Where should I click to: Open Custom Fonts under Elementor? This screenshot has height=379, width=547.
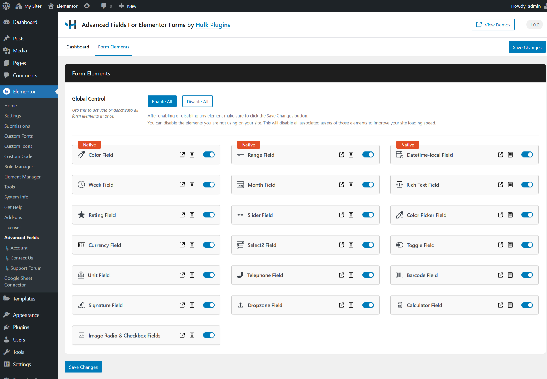tap(18, 136)
